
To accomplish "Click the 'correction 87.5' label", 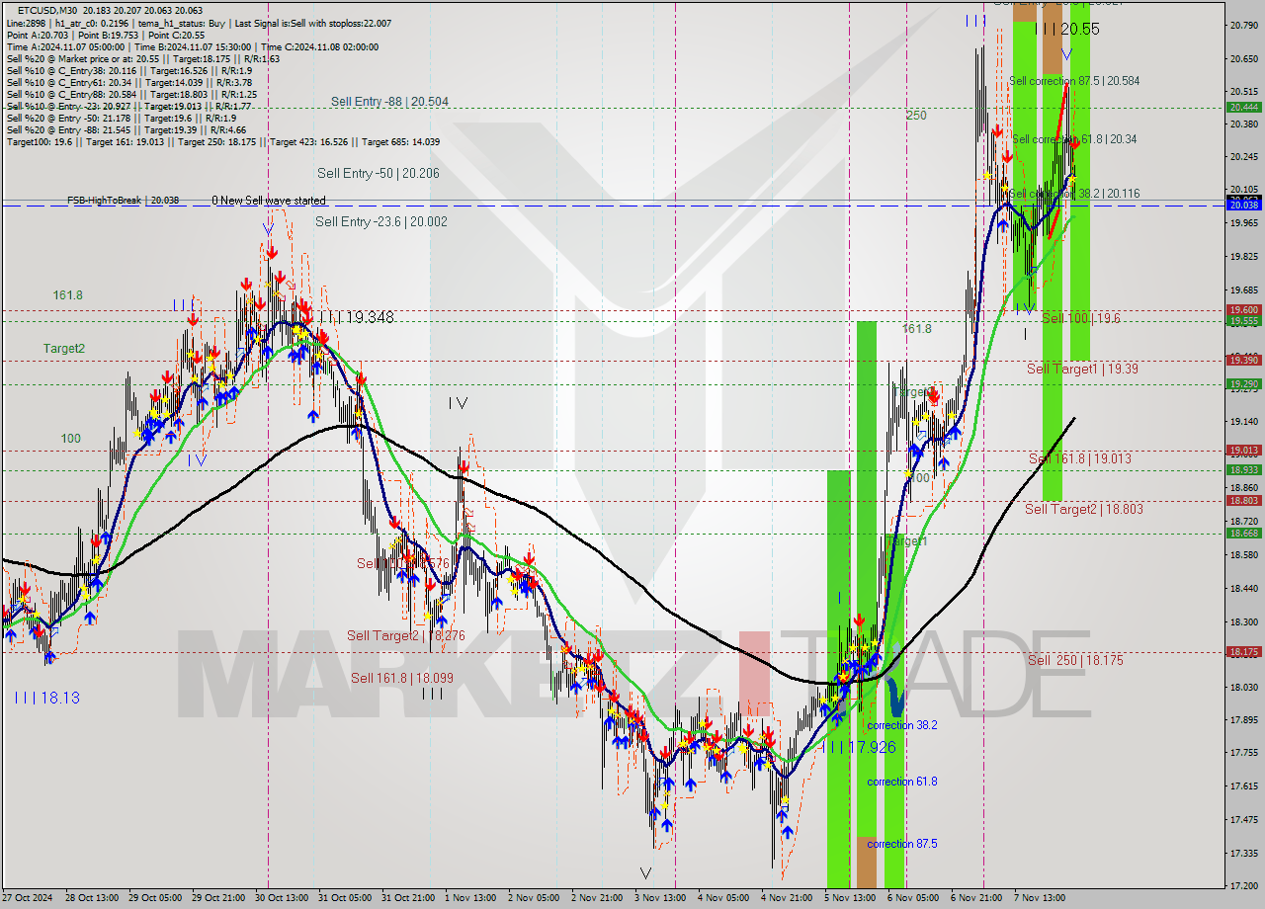I will [x=902, y=844].
